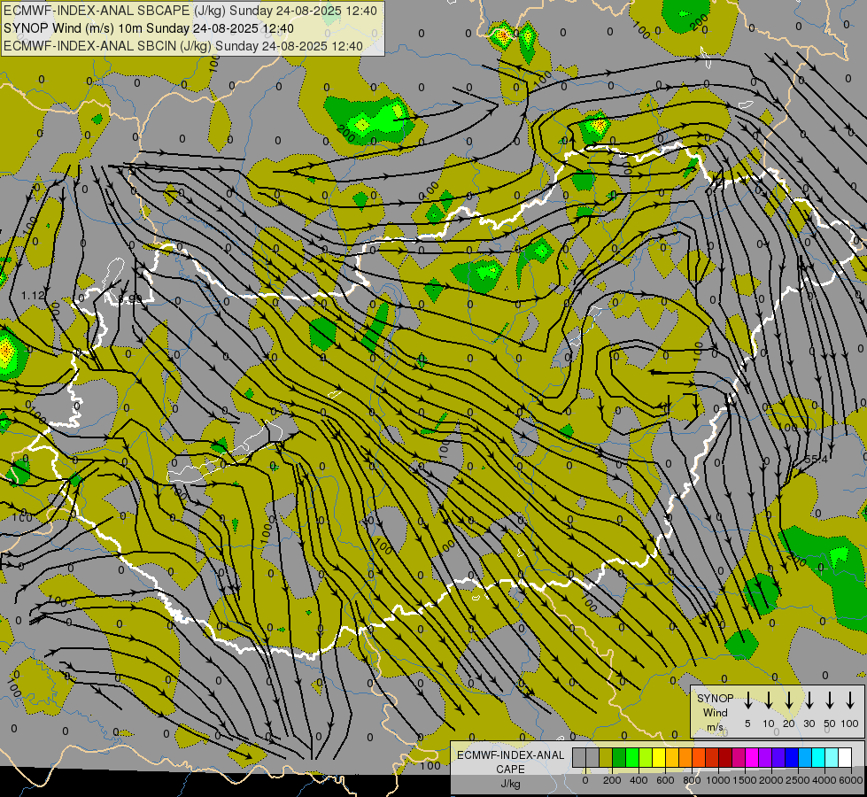Select the olive CAPE legend swatch
The image size is (867, 797).
click(x=606, y=757)
